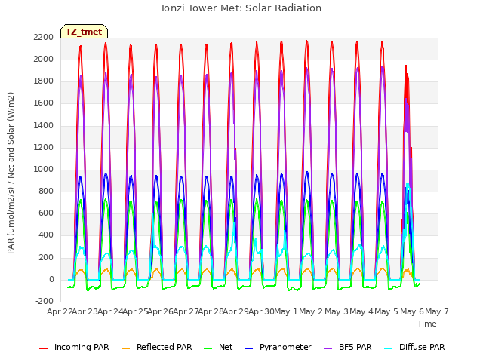The height and width of the screenshot is (362, 483).
Task: Select the Net legend label
Action: [226, 347]
